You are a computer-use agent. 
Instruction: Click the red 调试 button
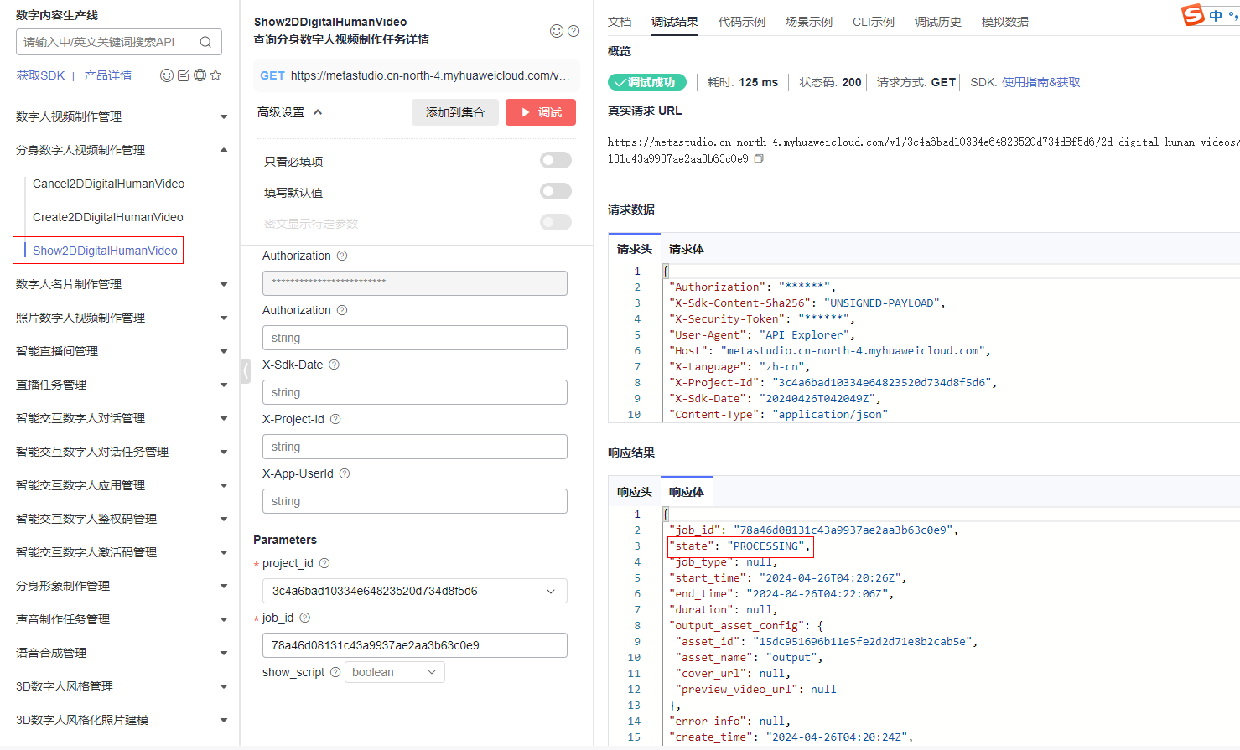(x=541, y=112)
